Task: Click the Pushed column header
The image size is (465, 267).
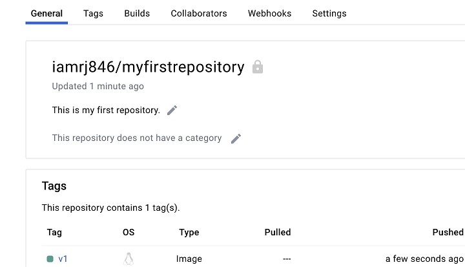Action: point(448,232)
